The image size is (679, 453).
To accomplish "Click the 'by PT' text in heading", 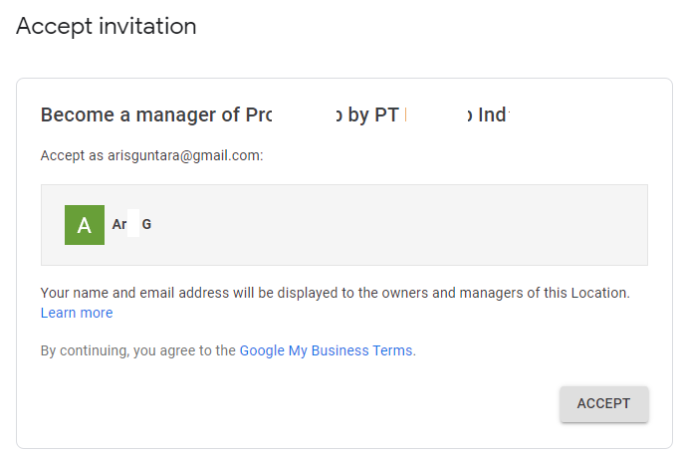I will click(373, 115).
